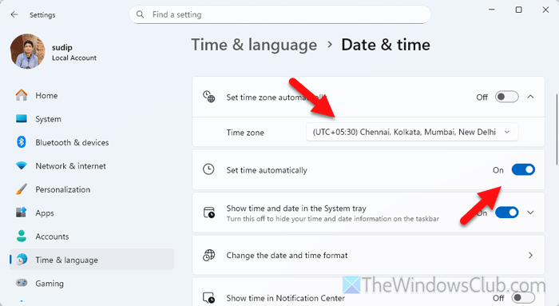Turn off Set time automatically switch
559x306 pixels.
(x=523, y=169)
